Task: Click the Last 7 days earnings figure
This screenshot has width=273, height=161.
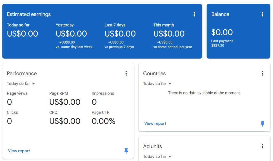Action: [x=120, y=34]
